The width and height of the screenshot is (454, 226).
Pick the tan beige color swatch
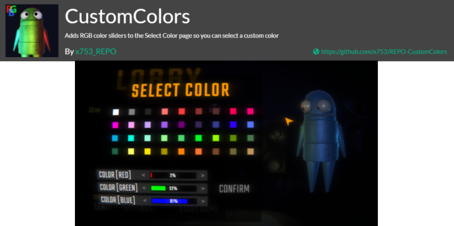pos(250,151)
